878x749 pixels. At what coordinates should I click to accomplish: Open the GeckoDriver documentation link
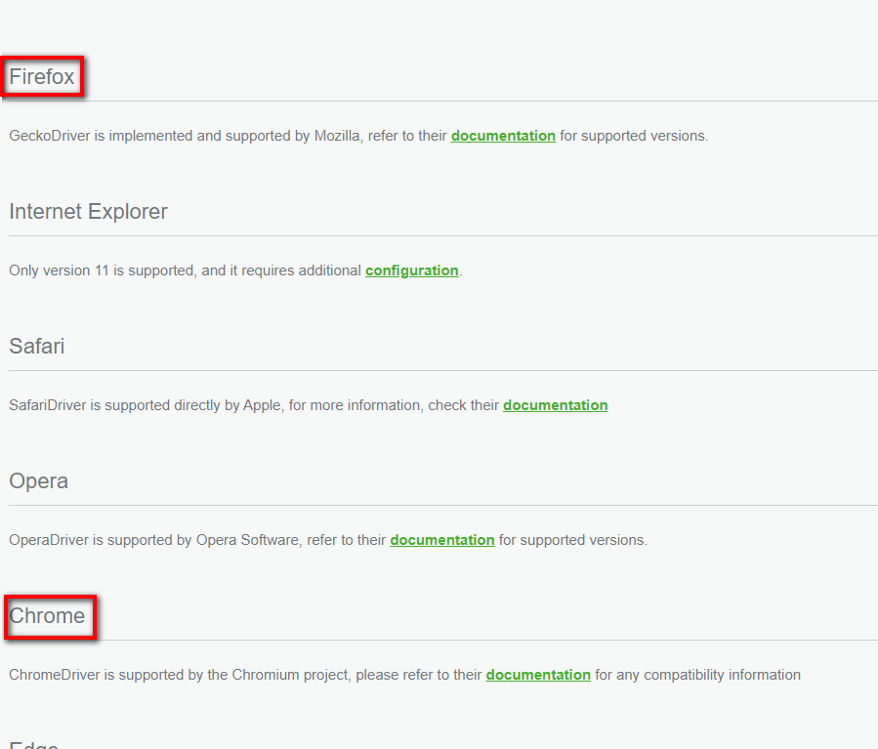point(503,136)
